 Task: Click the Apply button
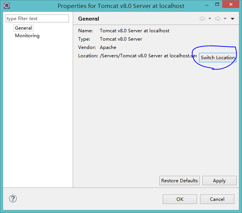pos(219,181)
